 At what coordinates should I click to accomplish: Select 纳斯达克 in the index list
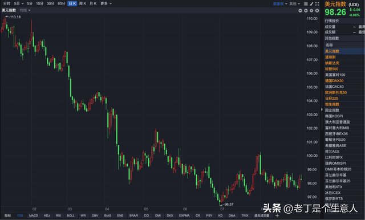tap(344, 63)
